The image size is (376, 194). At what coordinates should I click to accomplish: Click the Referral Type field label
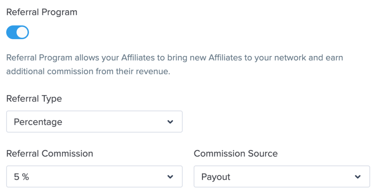[34, 99]
